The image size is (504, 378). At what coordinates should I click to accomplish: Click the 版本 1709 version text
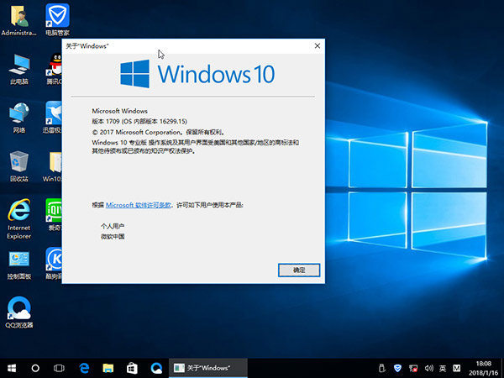[x=139, y=121]
